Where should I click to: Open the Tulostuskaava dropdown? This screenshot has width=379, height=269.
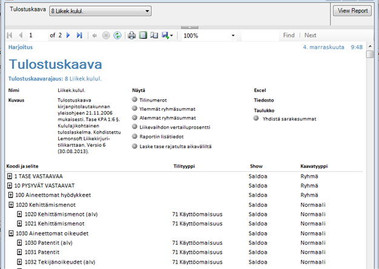coord(148,11)
